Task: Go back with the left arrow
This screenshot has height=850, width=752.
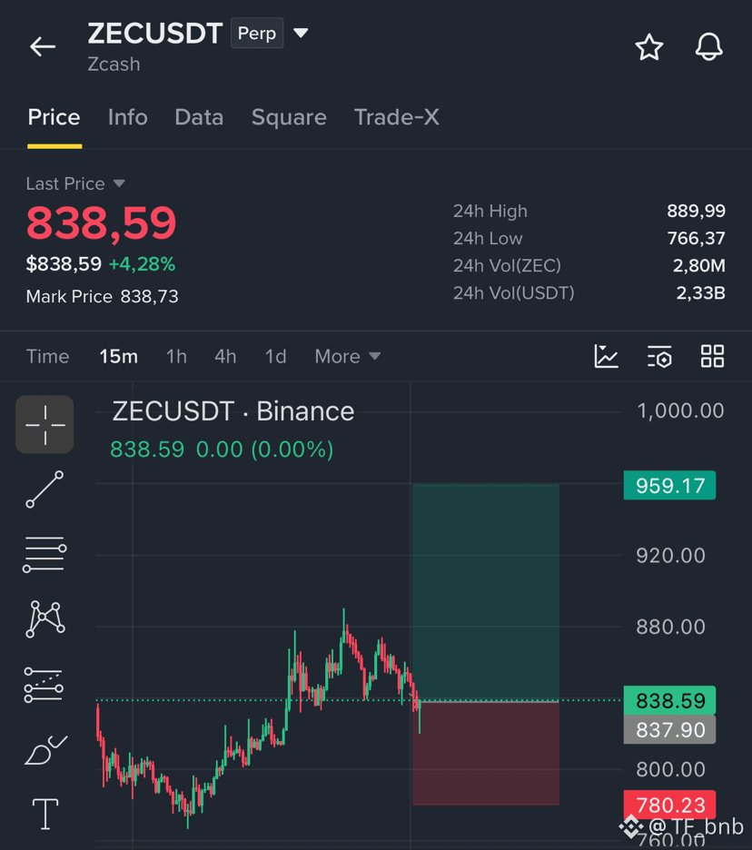Action: point(43,46)
